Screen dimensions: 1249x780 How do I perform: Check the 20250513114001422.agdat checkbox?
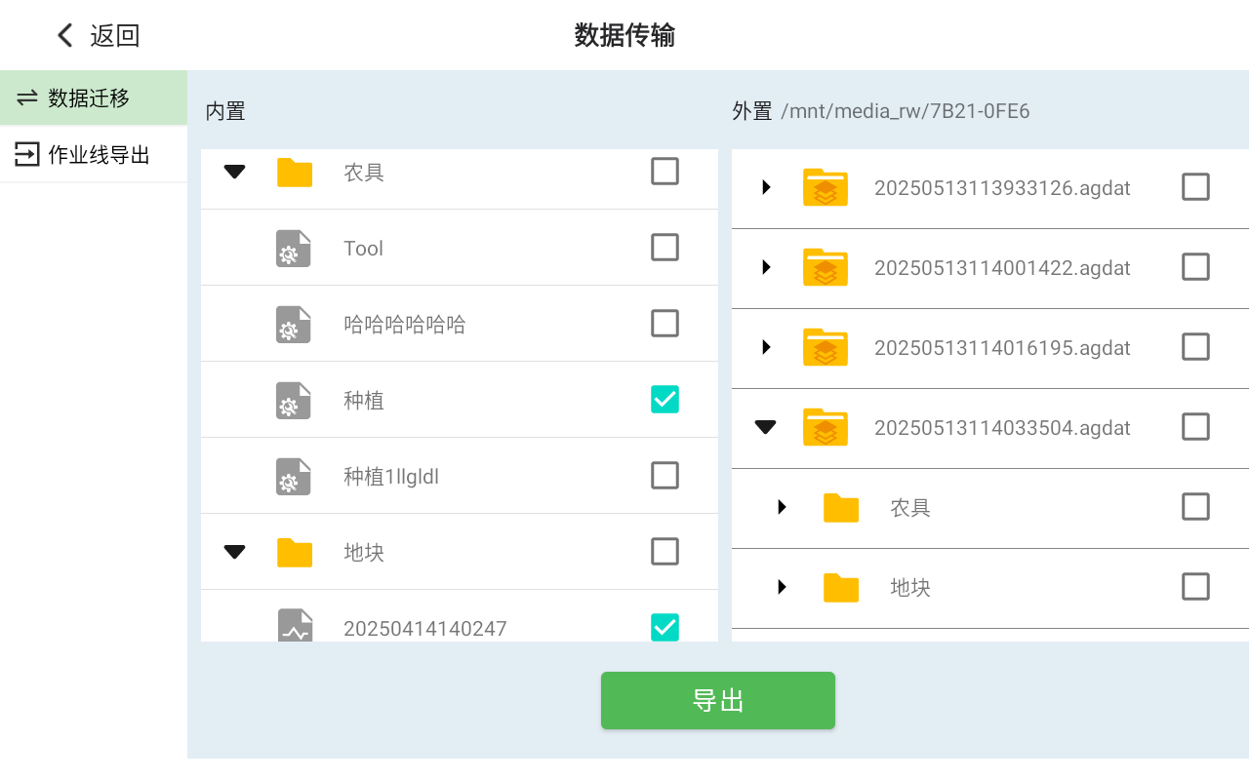click(1195, 267)
